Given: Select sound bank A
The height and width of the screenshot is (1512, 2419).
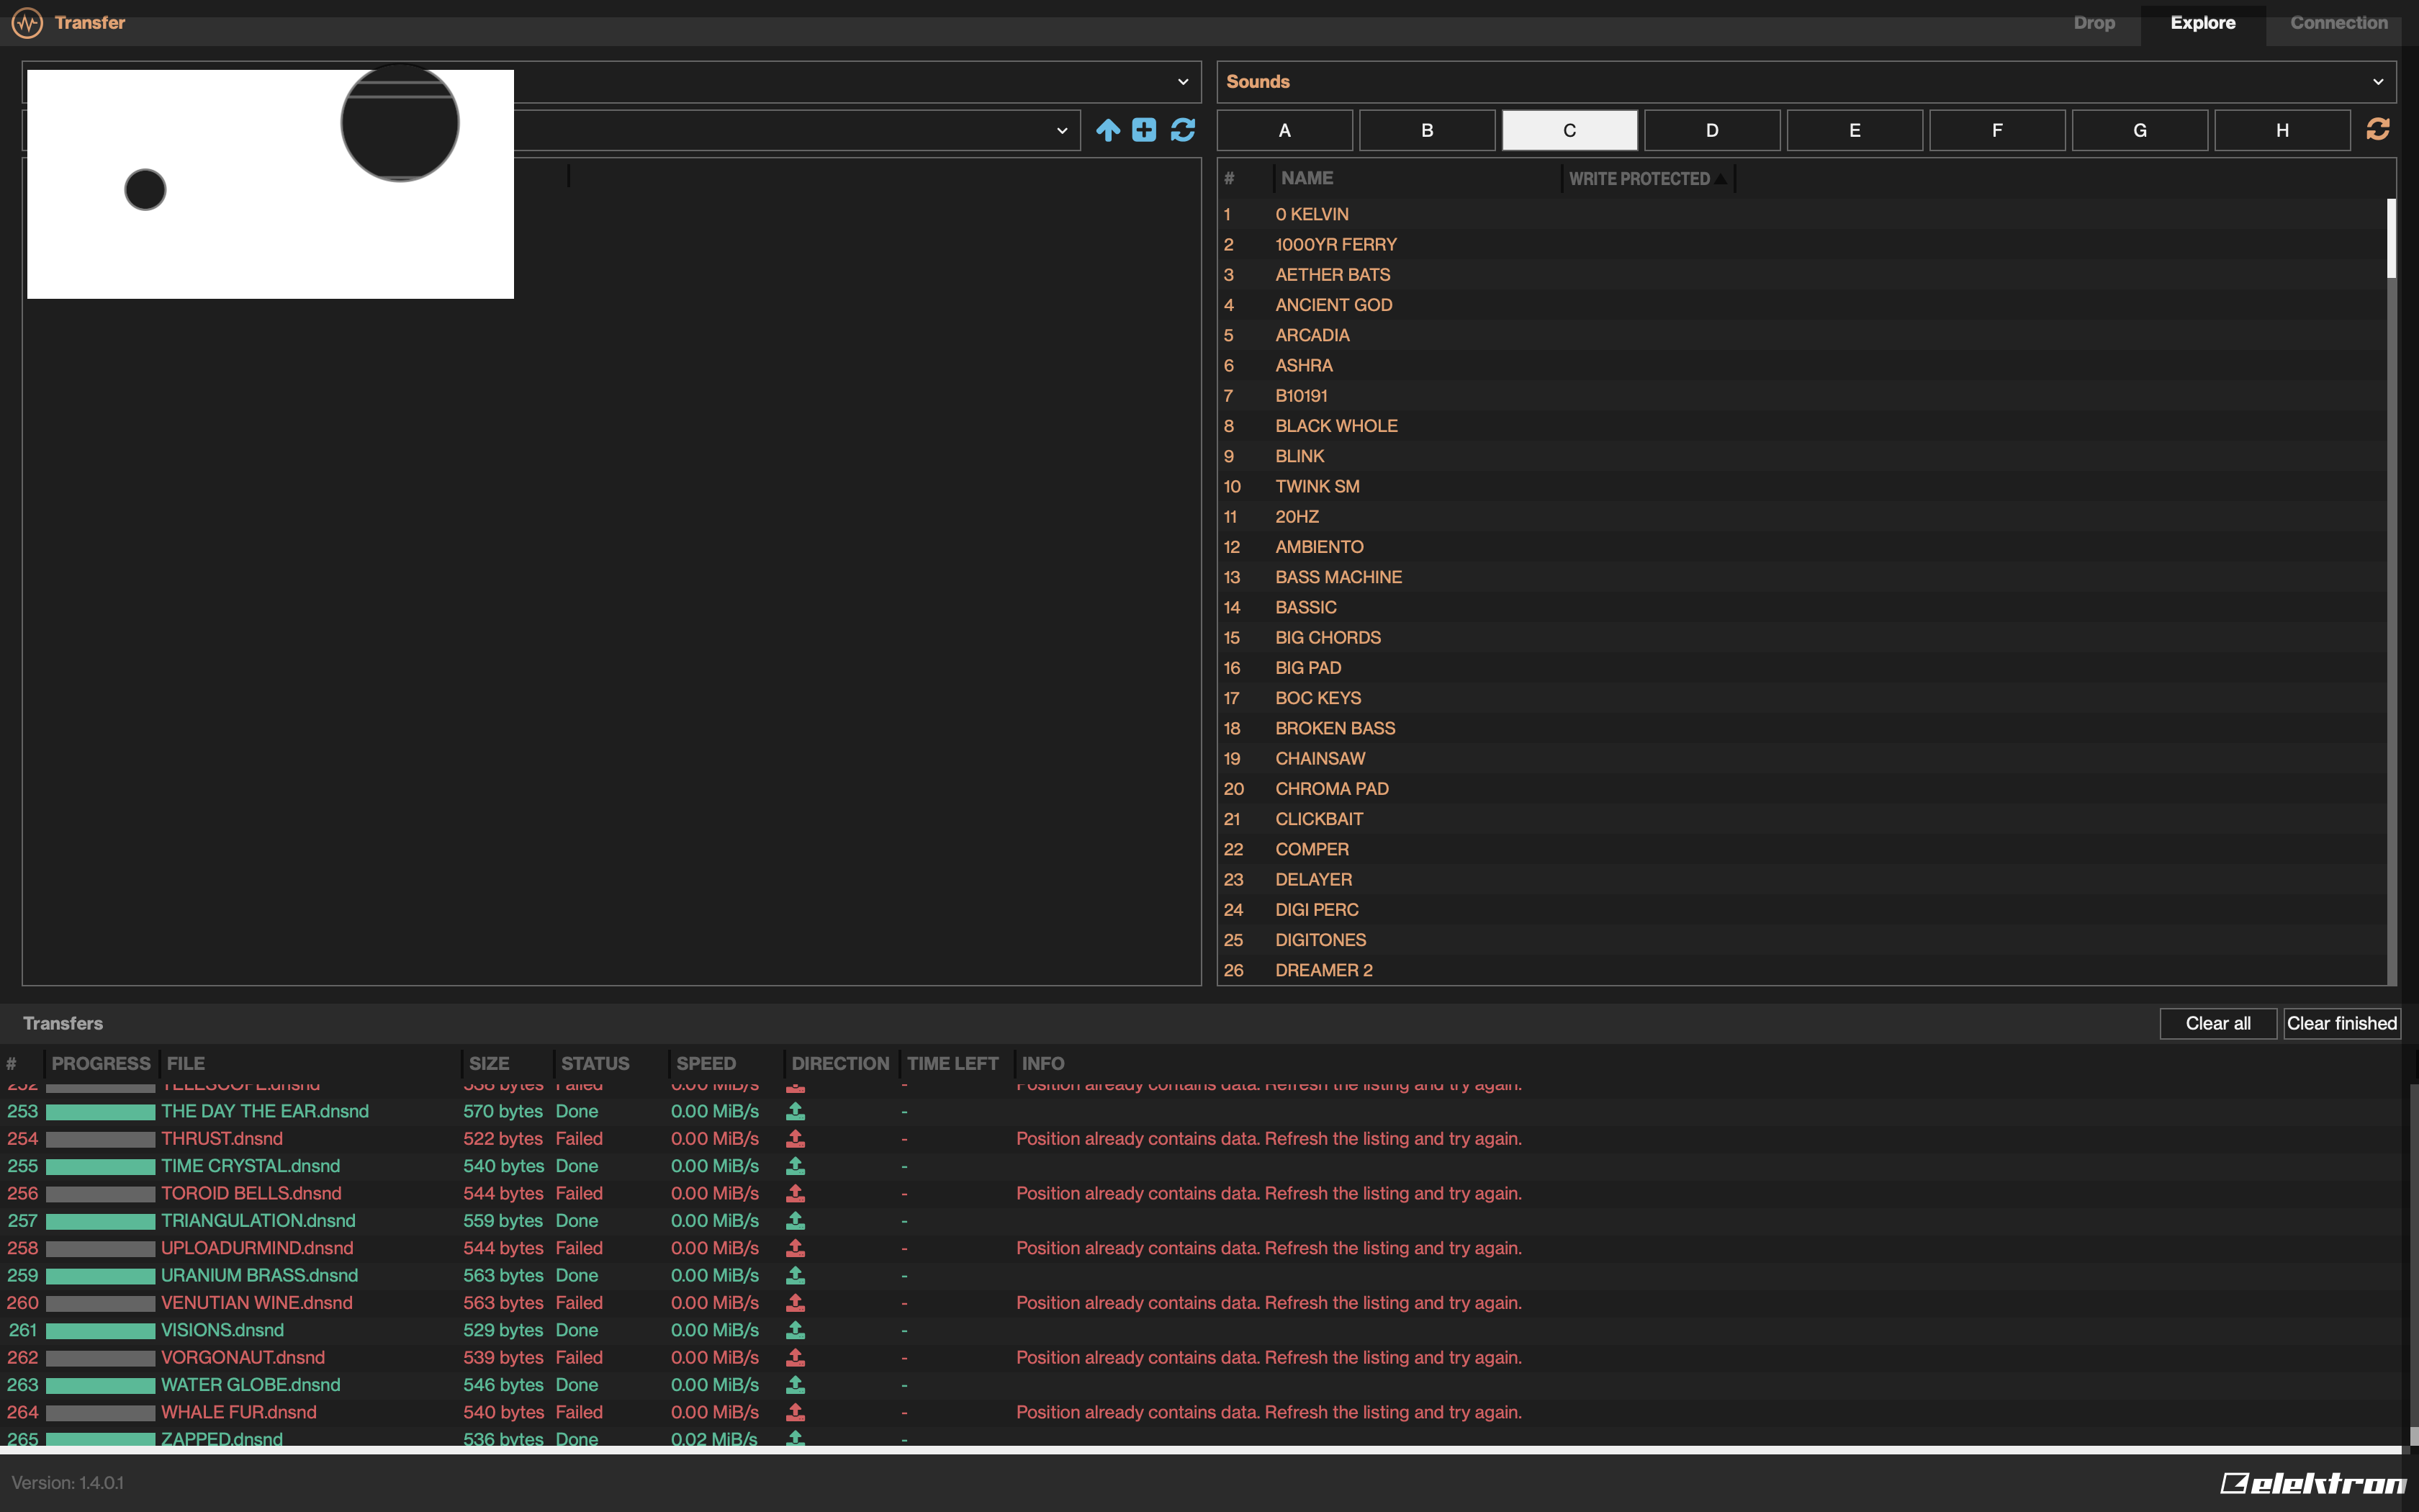Looking at the screenshot, I should [1284, 130].
